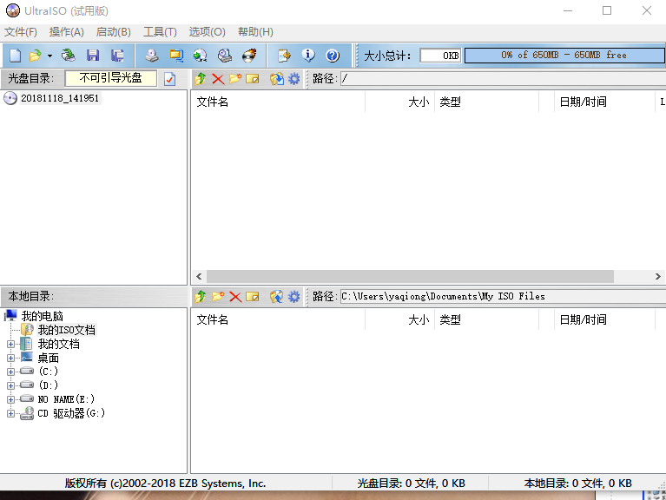Open the 工具(T) menu
Image resolution: width=666 pixels, height=500 pixels.
tap(160, 32)
